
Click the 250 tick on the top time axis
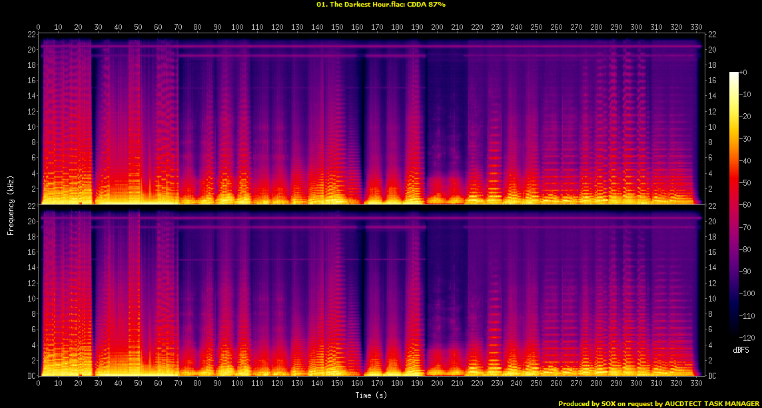pyautogui.click(x=536, y=27)
